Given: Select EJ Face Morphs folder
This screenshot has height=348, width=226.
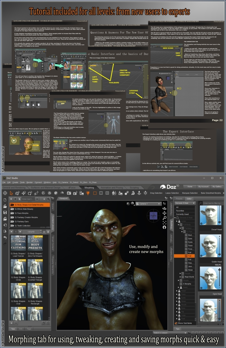Looking at the screenshot, I should (30, 213).
